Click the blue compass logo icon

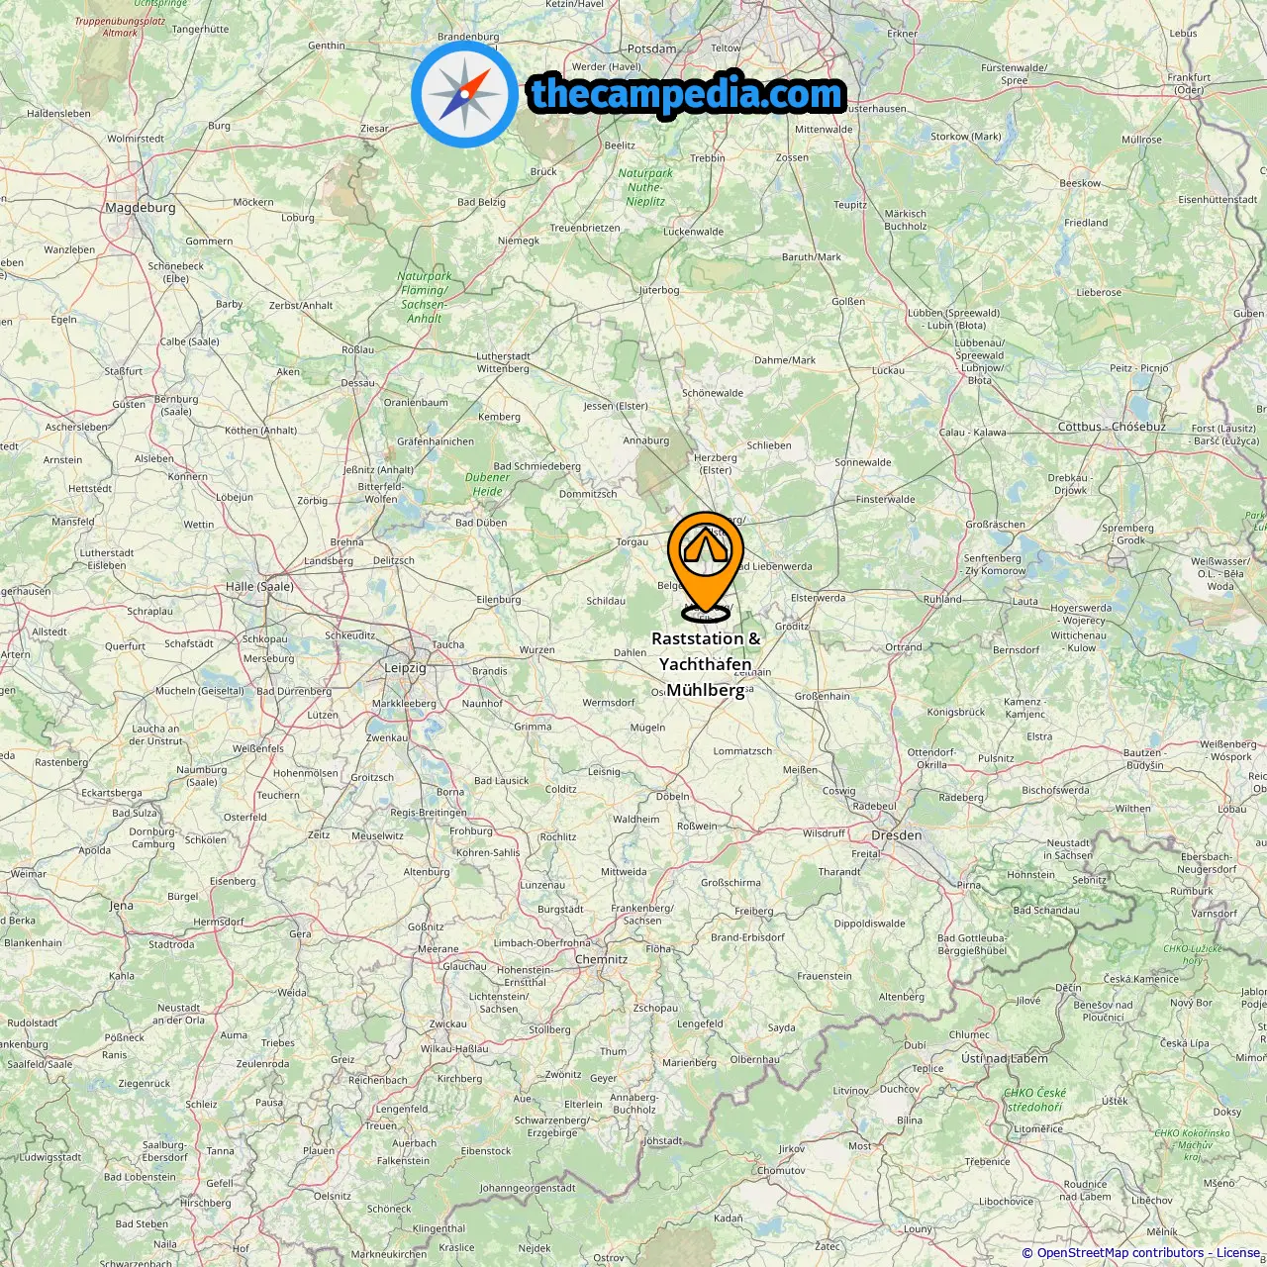point(464,94)
